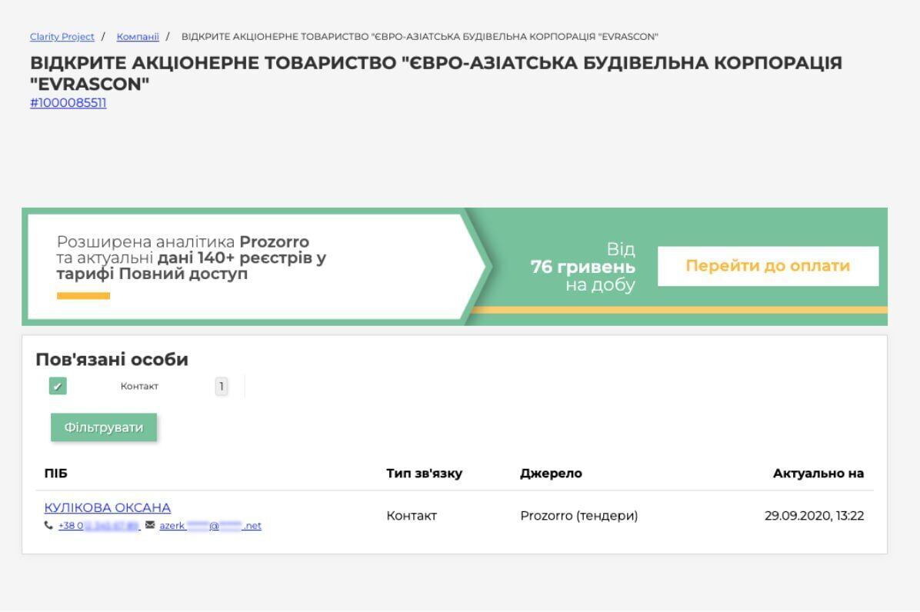Click the phone handset icon
Viewport: 920px width, 612px height.
[48, 525]
